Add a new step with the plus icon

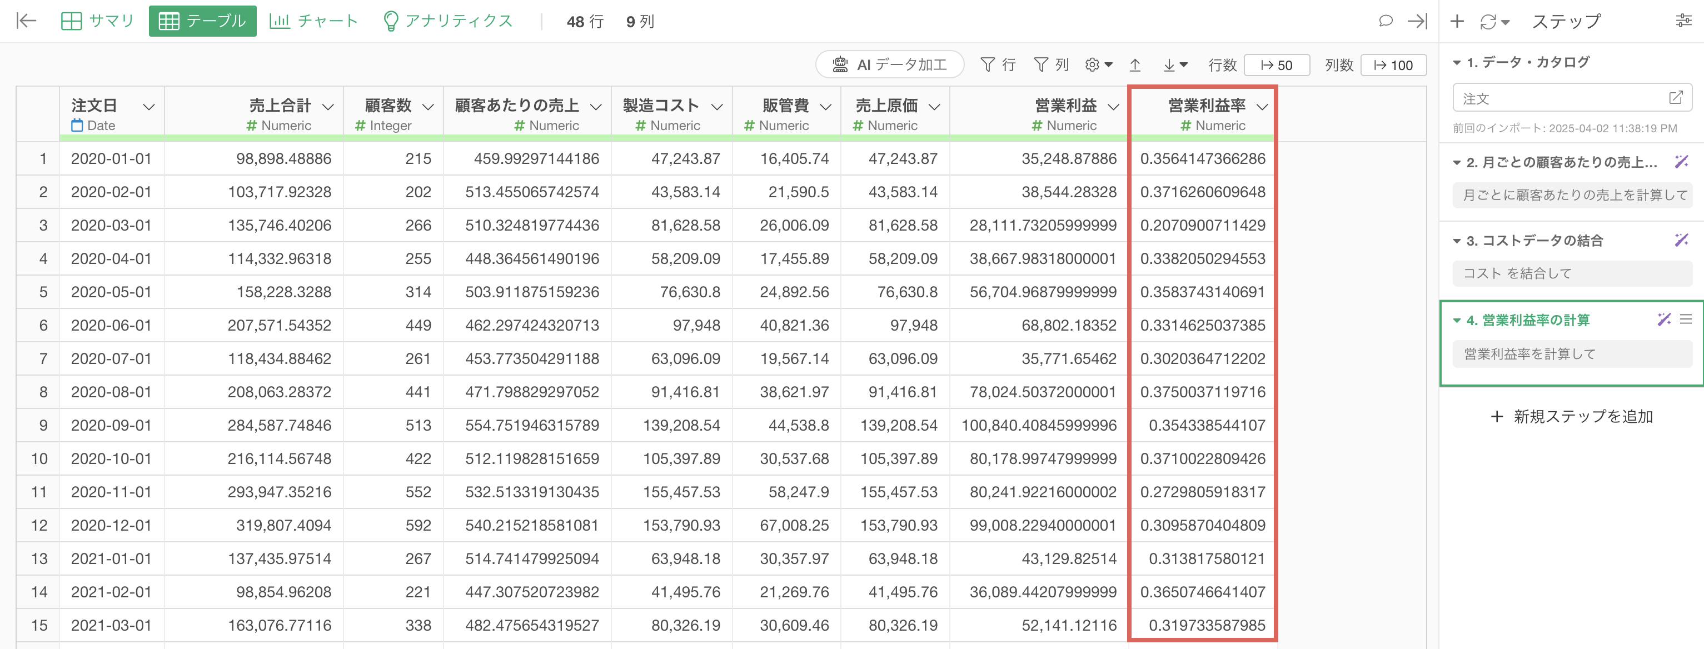tap(1457, 21)
